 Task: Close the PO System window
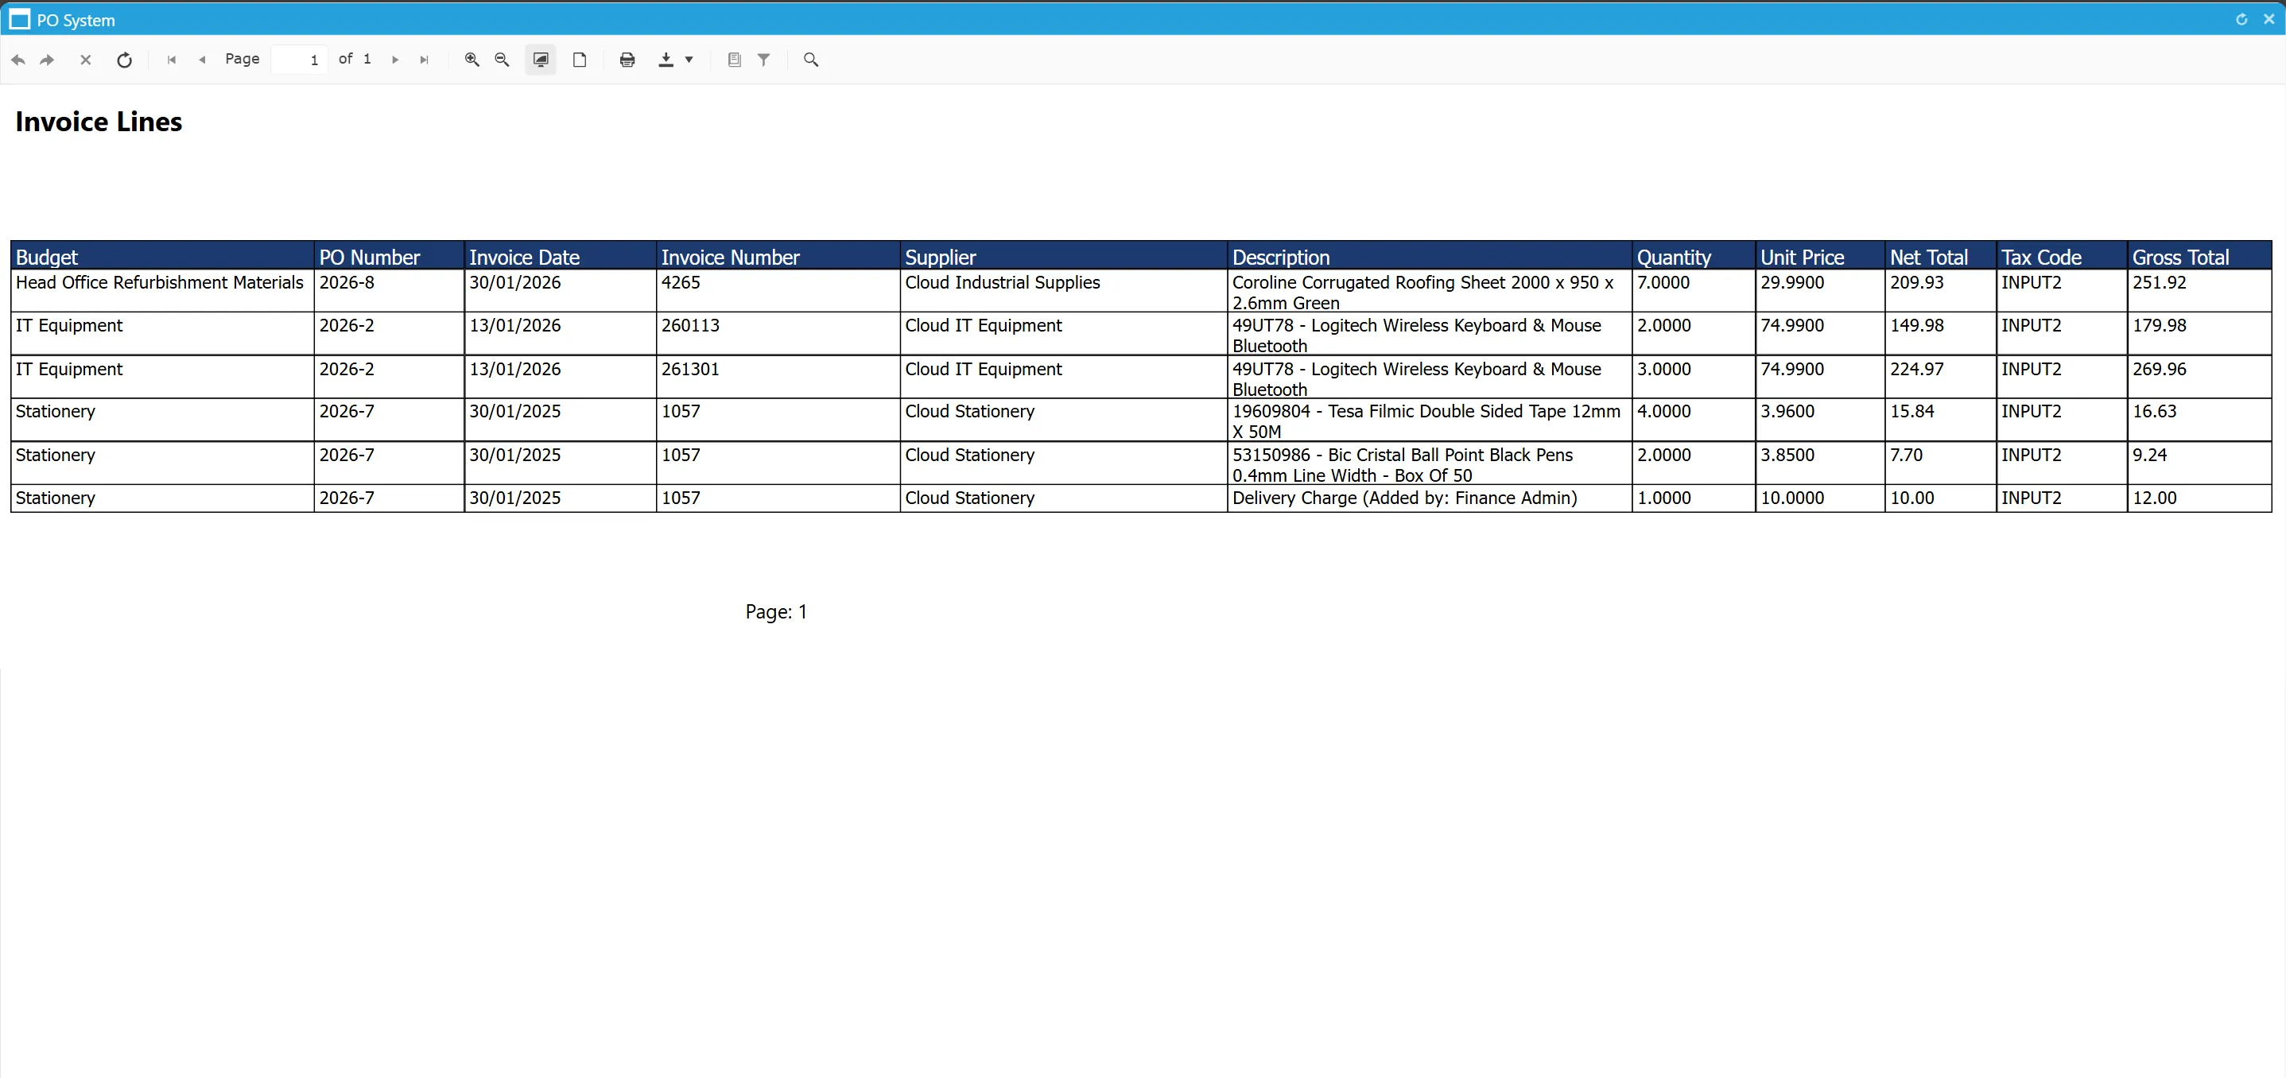[2269, 18]
